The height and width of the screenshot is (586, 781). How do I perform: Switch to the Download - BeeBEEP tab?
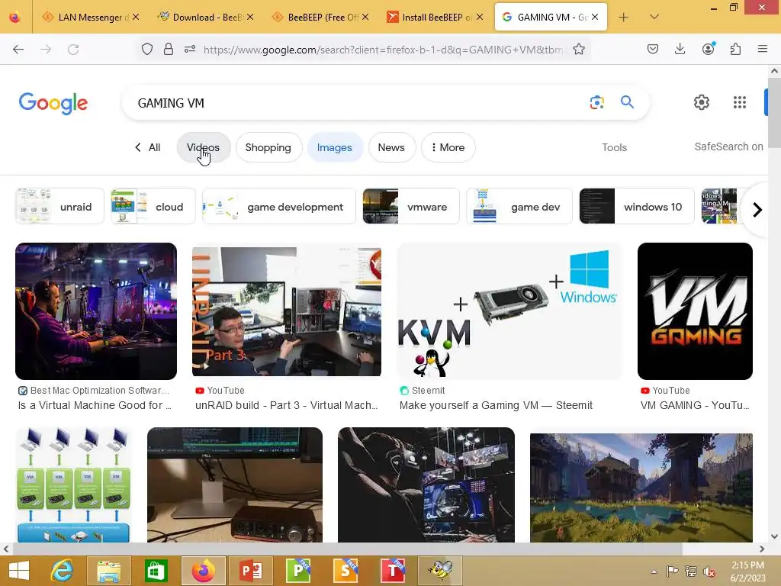click(206, 17)
